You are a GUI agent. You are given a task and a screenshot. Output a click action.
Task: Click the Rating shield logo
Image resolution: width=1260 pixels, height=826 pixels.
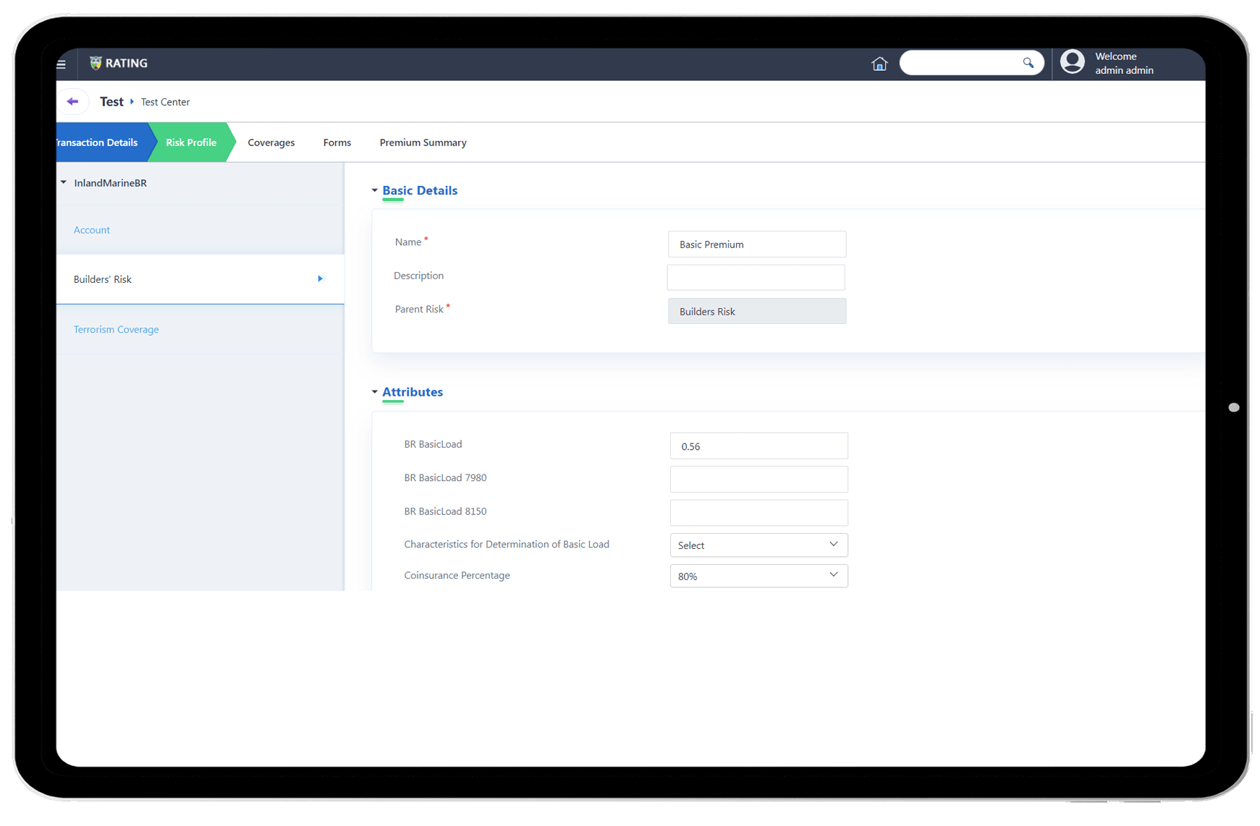point(95,63)
